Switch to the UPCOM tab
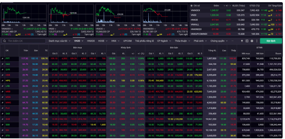Screen dimensions: 285x139 point(127,41)
